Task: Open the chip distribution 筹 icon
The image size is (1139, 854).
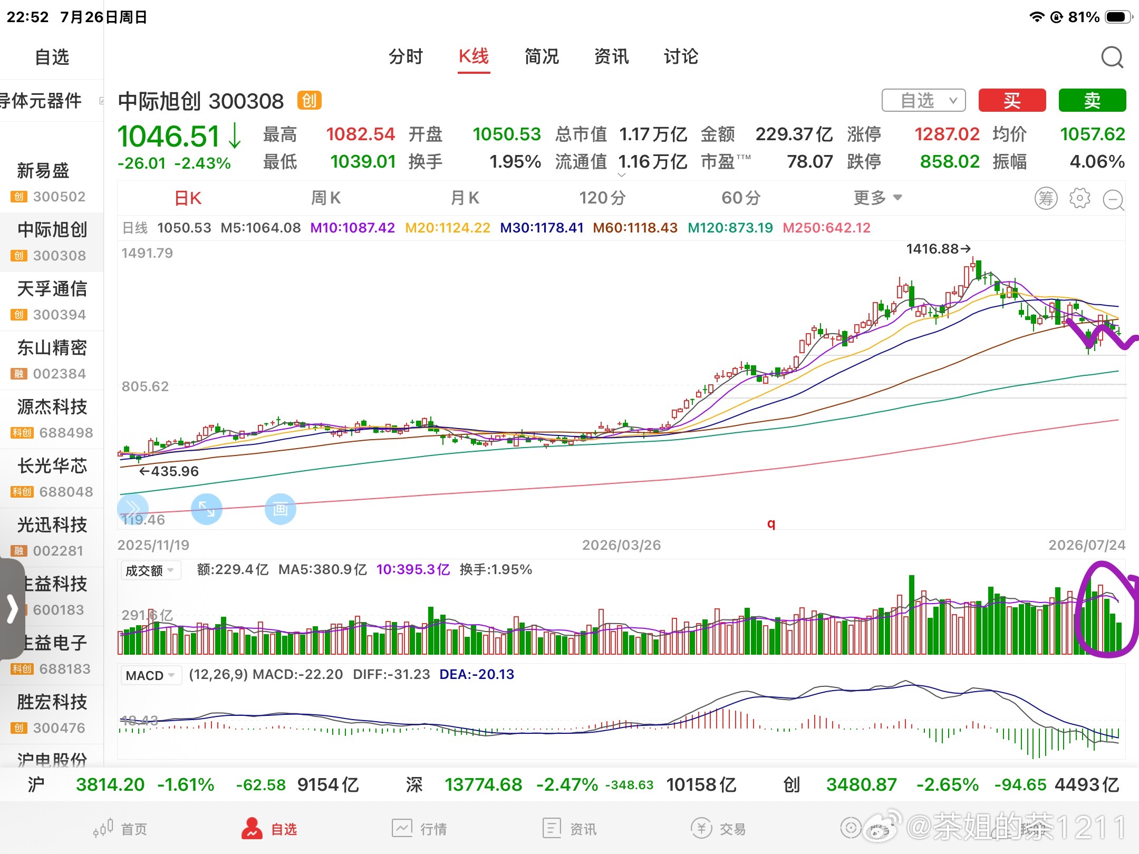Action: (x=1046, y=199)
